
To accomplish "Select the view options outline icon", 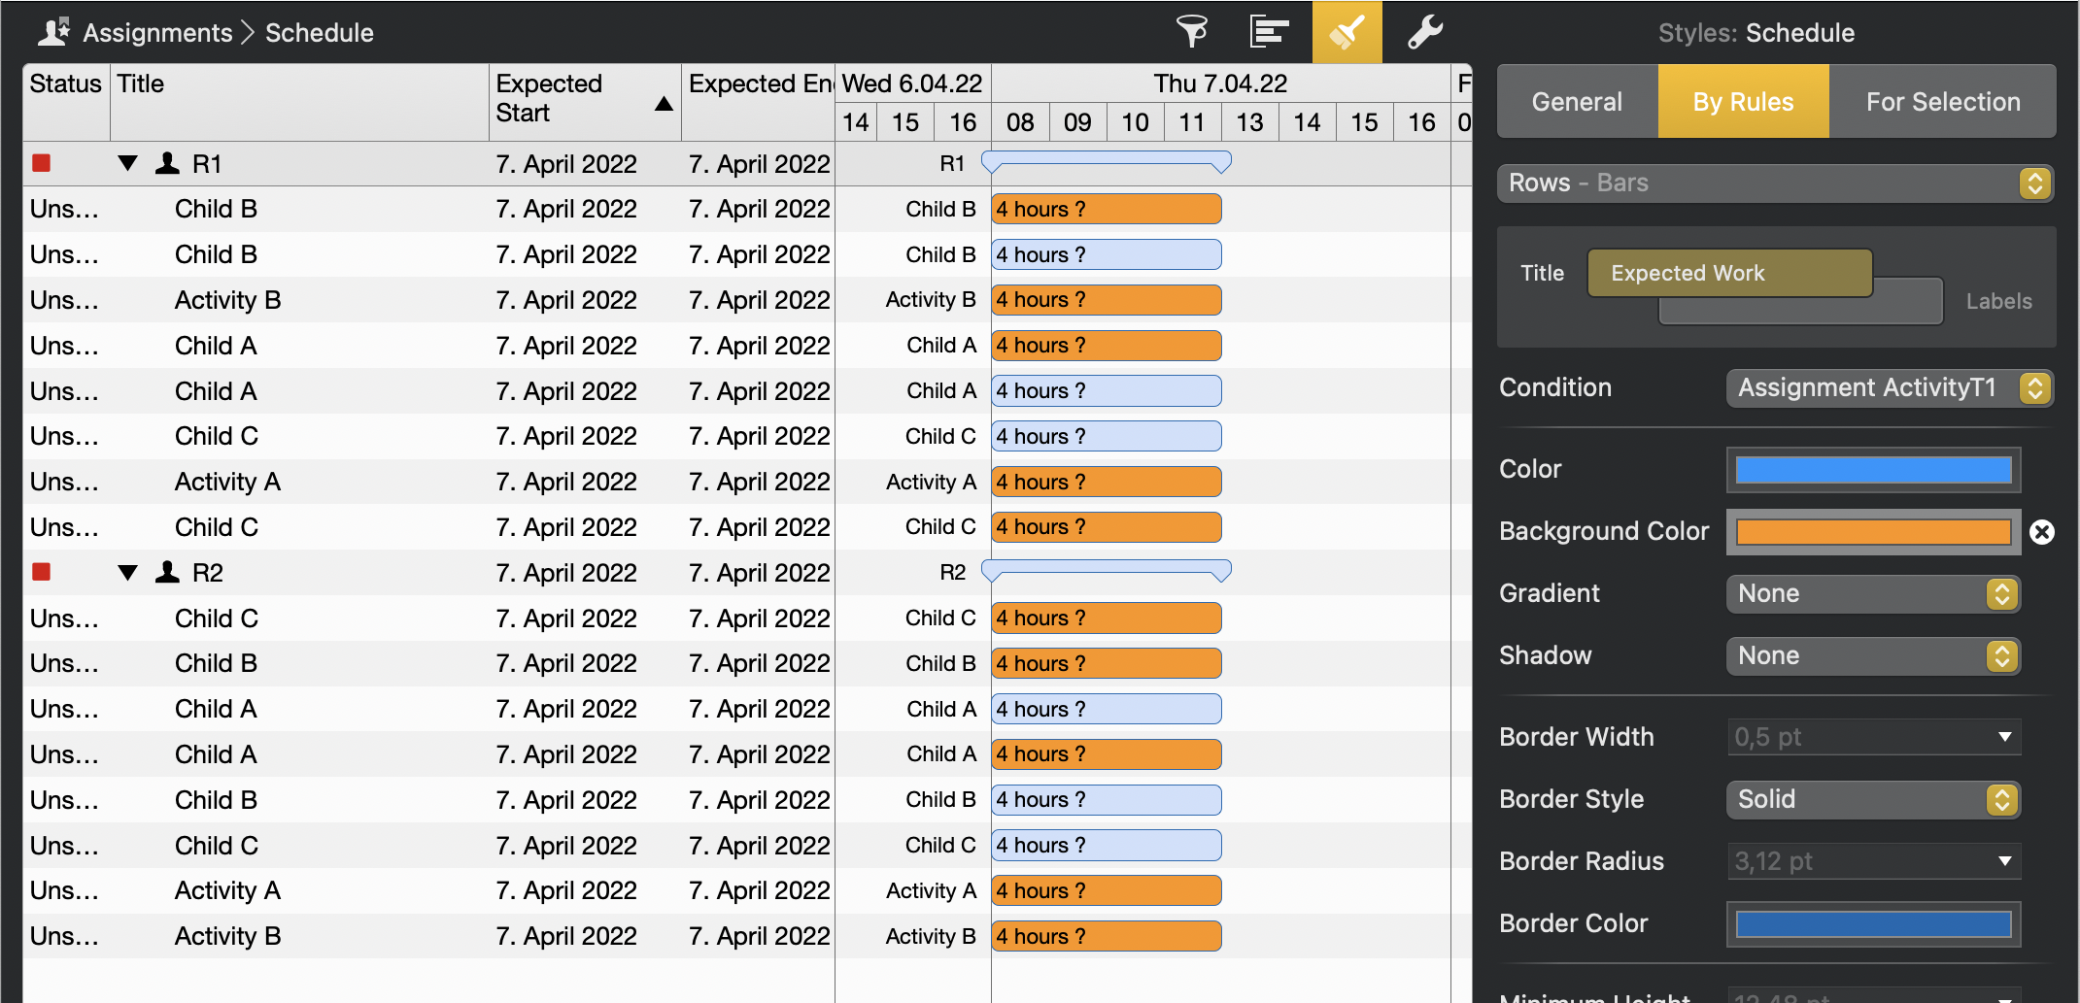I will pos(1270,32).
